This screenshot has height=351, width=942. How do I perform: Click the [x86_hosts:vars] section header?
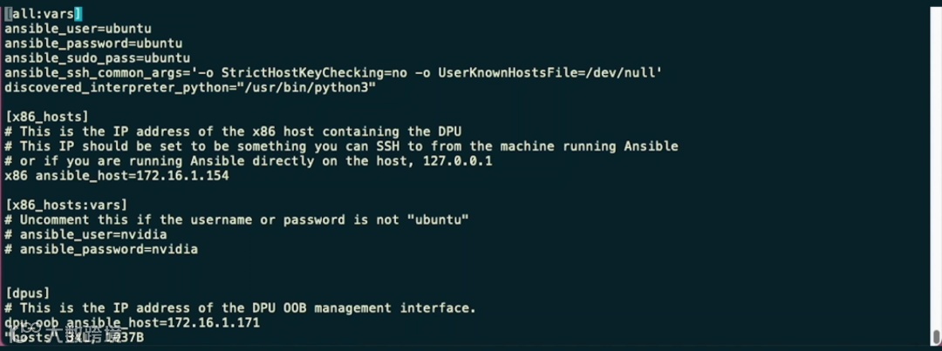click(x=66, y=206)
